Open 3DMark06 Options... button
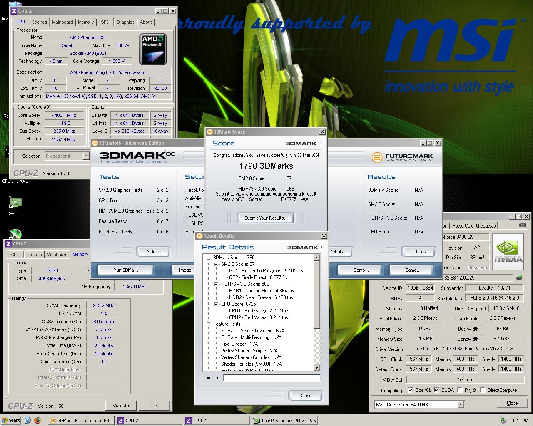533x426 pixels. coord(420,252)
